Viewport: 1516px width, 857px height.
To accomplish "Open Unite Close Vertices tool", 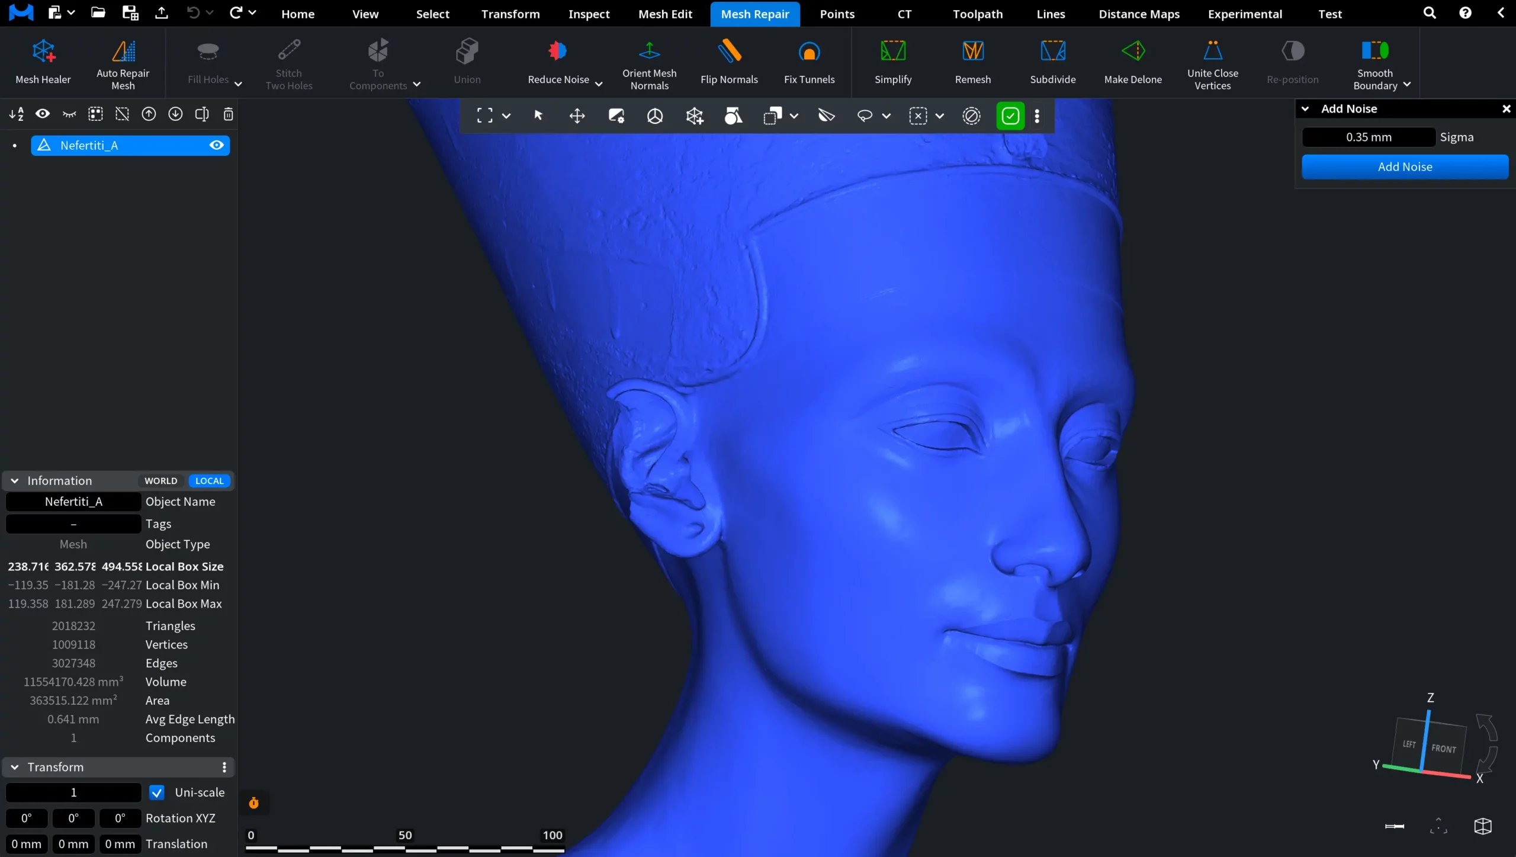I will [1213, 64].
